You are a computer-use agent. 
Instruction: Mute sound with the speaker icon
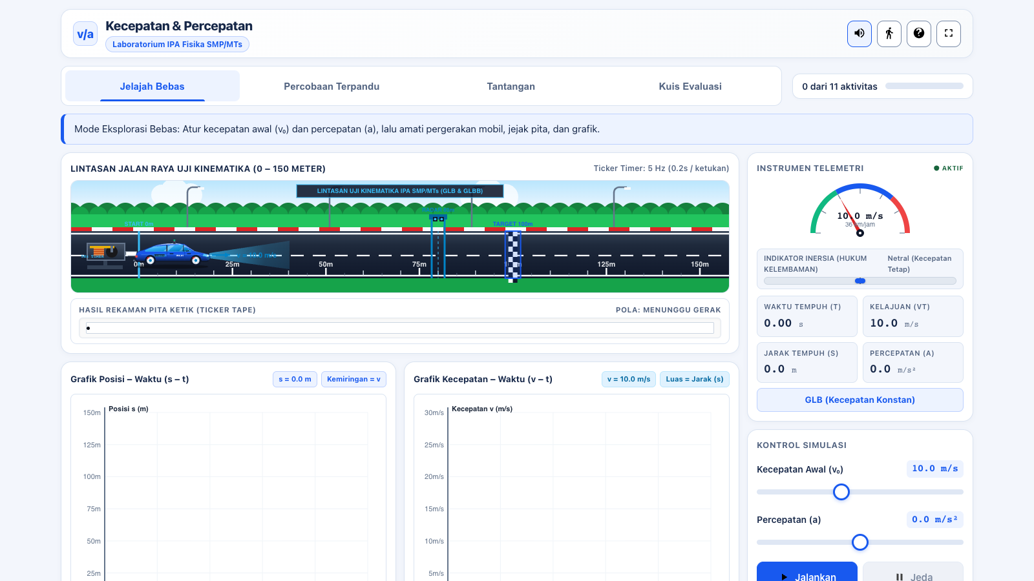click(x=860, y=34)
